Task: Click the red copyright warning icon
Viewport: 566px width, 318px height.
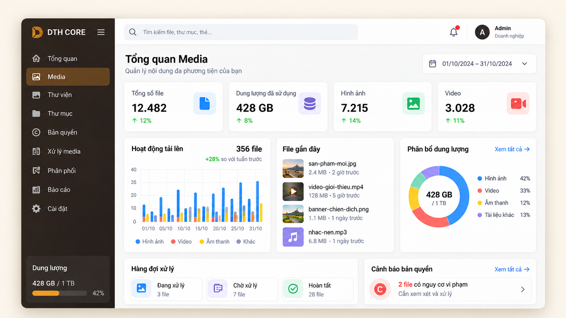Action: point(380,289)
